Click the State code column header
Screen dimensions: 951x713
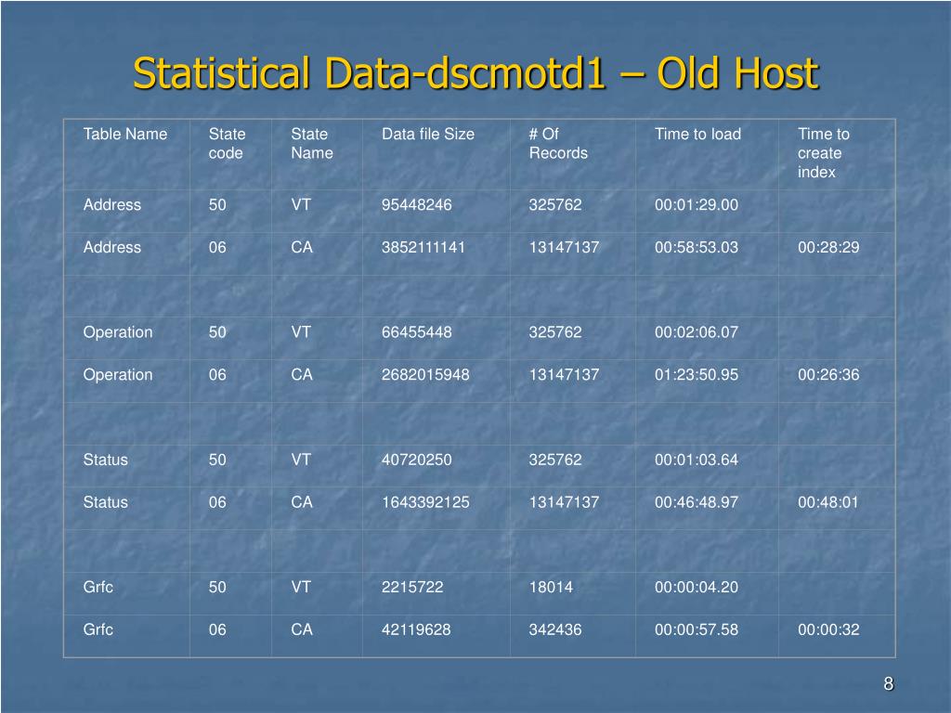tap(227, 144)
